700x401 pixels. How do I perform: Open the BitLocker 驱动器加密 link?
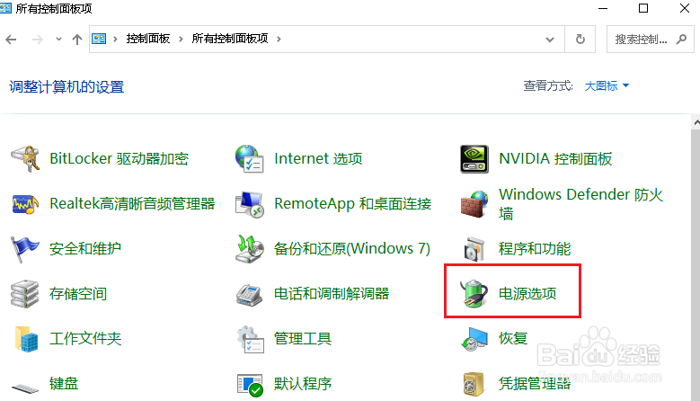tap(120, 158)
